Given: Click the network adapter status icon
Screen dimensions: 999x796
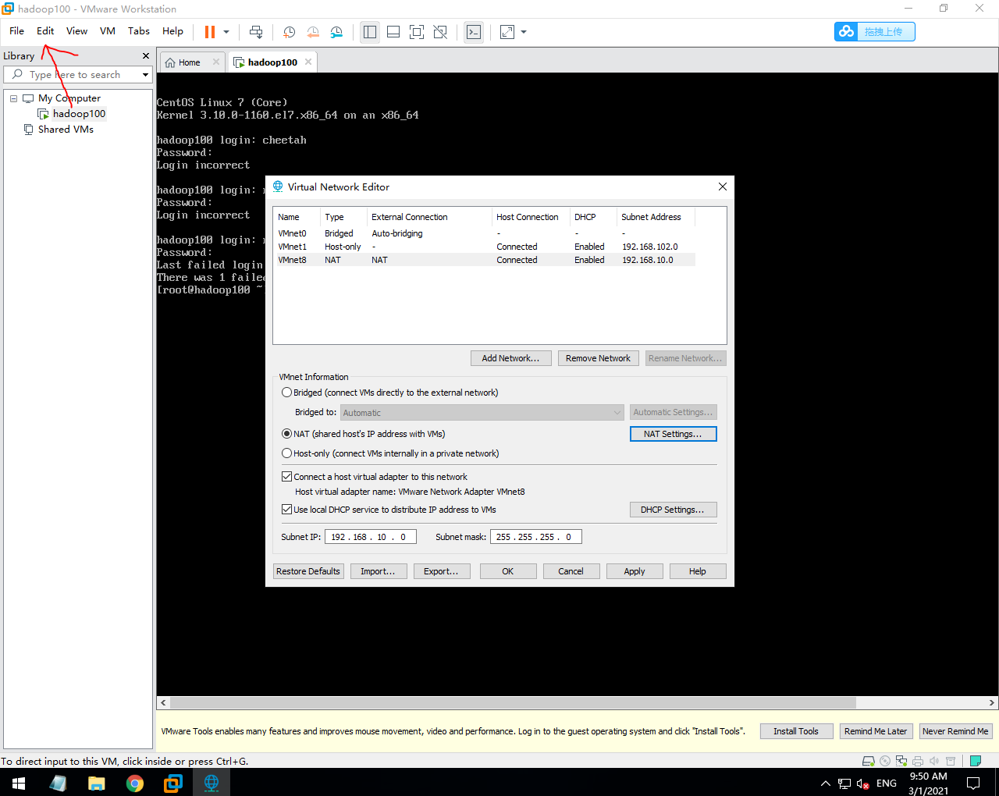Looking at the screenshot, I should point(901,761).
